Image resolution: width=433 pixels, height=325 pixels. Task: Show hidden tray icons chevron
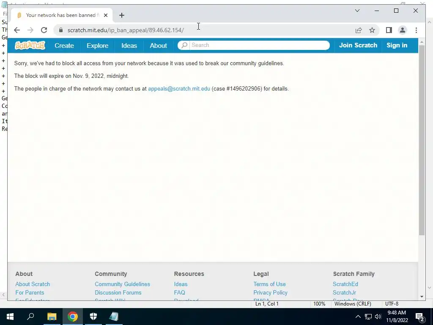coord(358,317)
